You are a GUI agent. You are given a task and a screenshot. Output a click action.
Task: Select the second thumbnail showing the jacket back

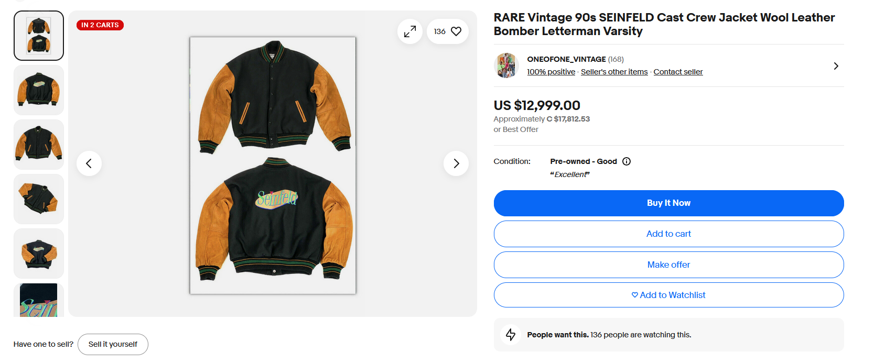tap(39, 90)
